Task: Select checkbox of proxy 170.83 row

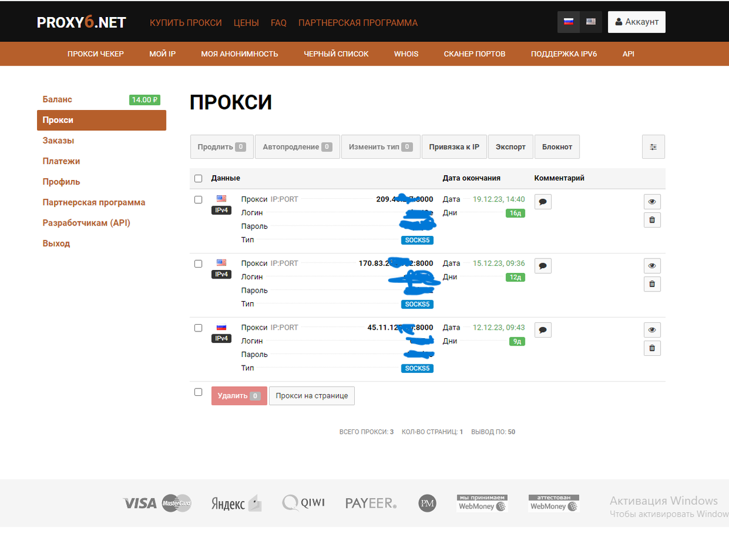Action: 198,264
